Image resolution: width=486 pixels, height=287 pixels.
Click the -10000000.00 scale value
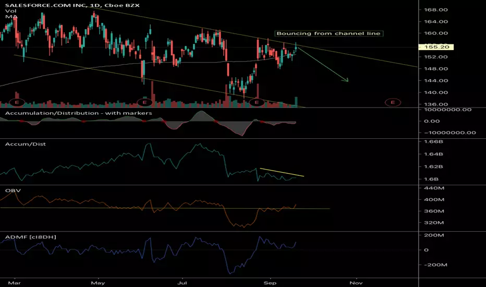tap(449, 133)
